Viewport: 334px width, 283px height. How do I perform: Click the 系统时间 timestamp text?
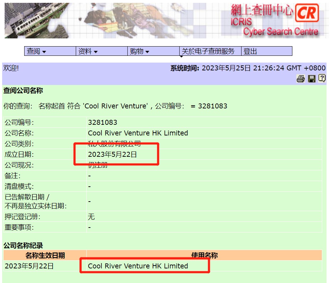click(x=248, y=68)
